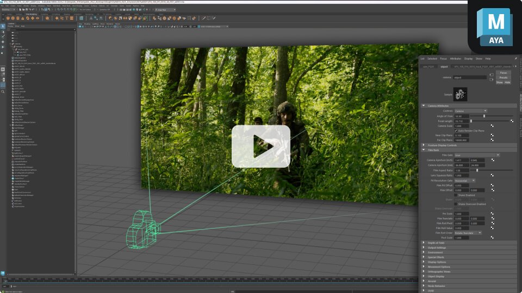Image resolution: width=522 pixels, height=293 pixels.
Task: Switch to the cam_FG01 tab
Action: (428, 66)
